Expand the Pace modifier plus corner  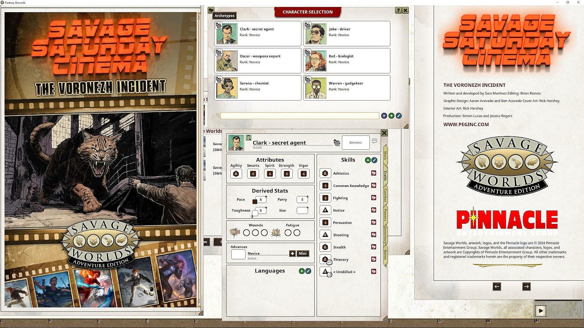click(x=266, y=197)
